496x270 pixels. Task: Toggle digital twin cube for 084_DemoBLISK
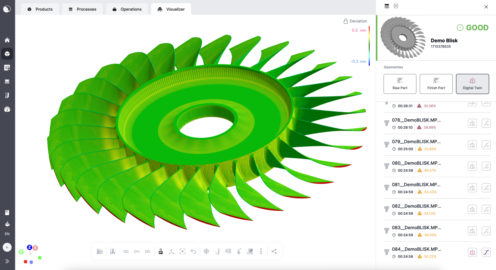(472, 252)
